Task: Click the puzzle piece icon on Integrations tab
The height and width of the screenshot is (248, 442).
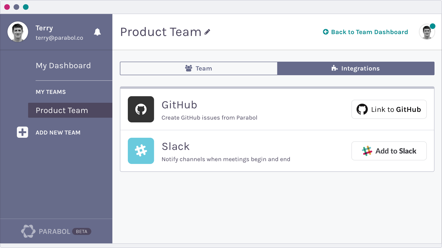Action: point(334,68)
